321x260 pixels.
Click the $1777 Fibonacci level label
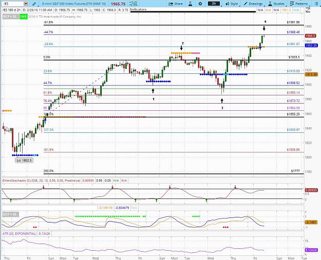click(x=295, y=171)
